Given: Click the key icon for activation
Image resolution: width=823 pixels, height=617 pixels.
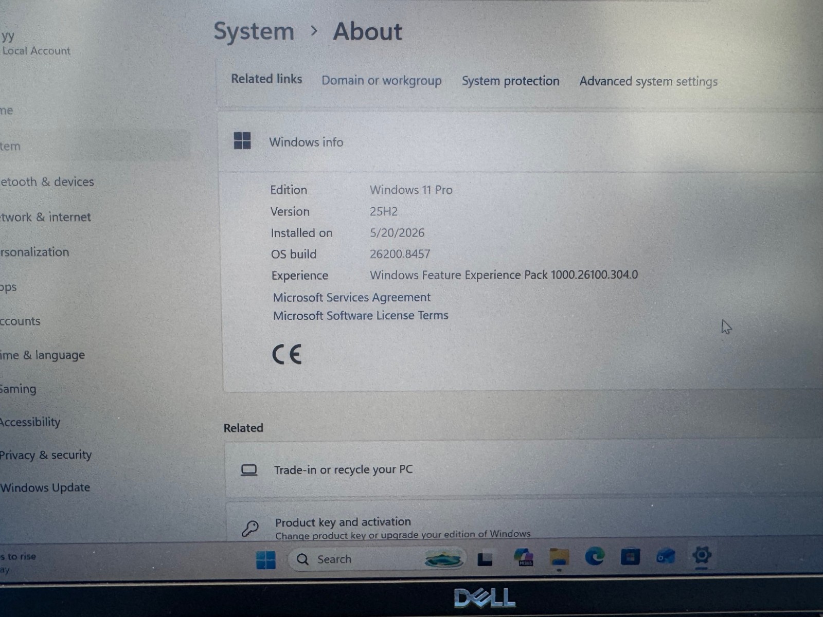Looking at the screenshot, I should [x=250, y=528].
